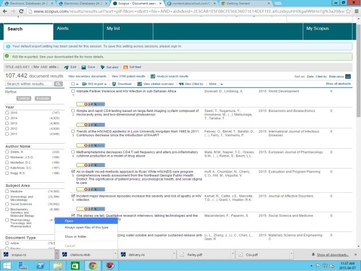Image resolution: width=361 pixels, height=271 pixels.
Task: Open dropdown arrow beside delivery.ris download
Action: [x=174, y=255]
